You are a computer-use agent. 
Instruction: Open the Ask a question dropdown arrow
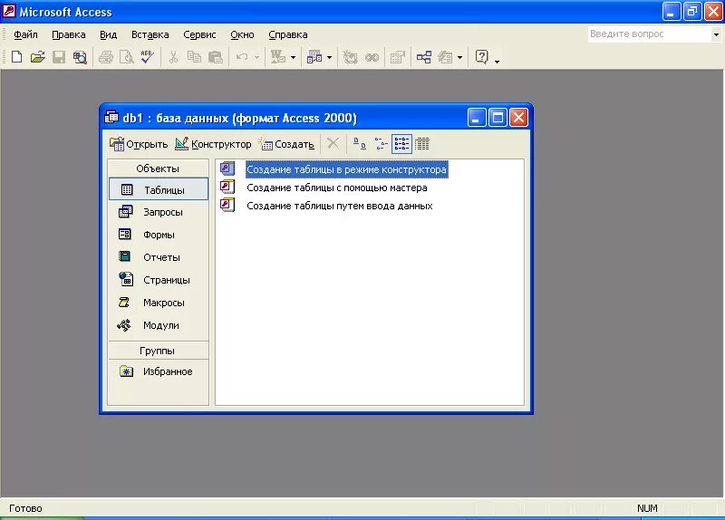716,34
